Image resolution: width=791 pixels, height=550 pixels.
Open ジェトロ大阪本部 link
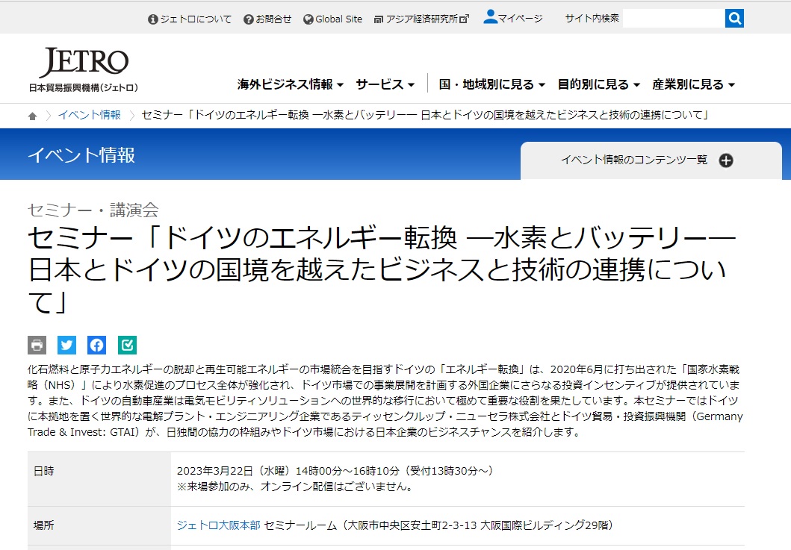tap(218, 525)
